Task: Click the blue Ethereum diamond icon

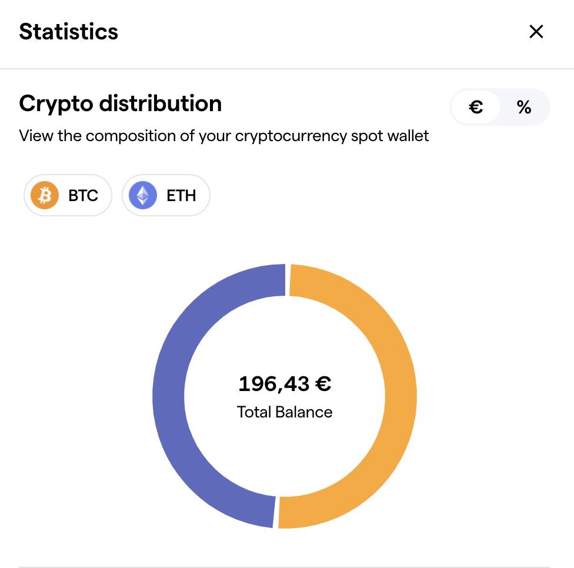Action: click(x=143, y=195)
